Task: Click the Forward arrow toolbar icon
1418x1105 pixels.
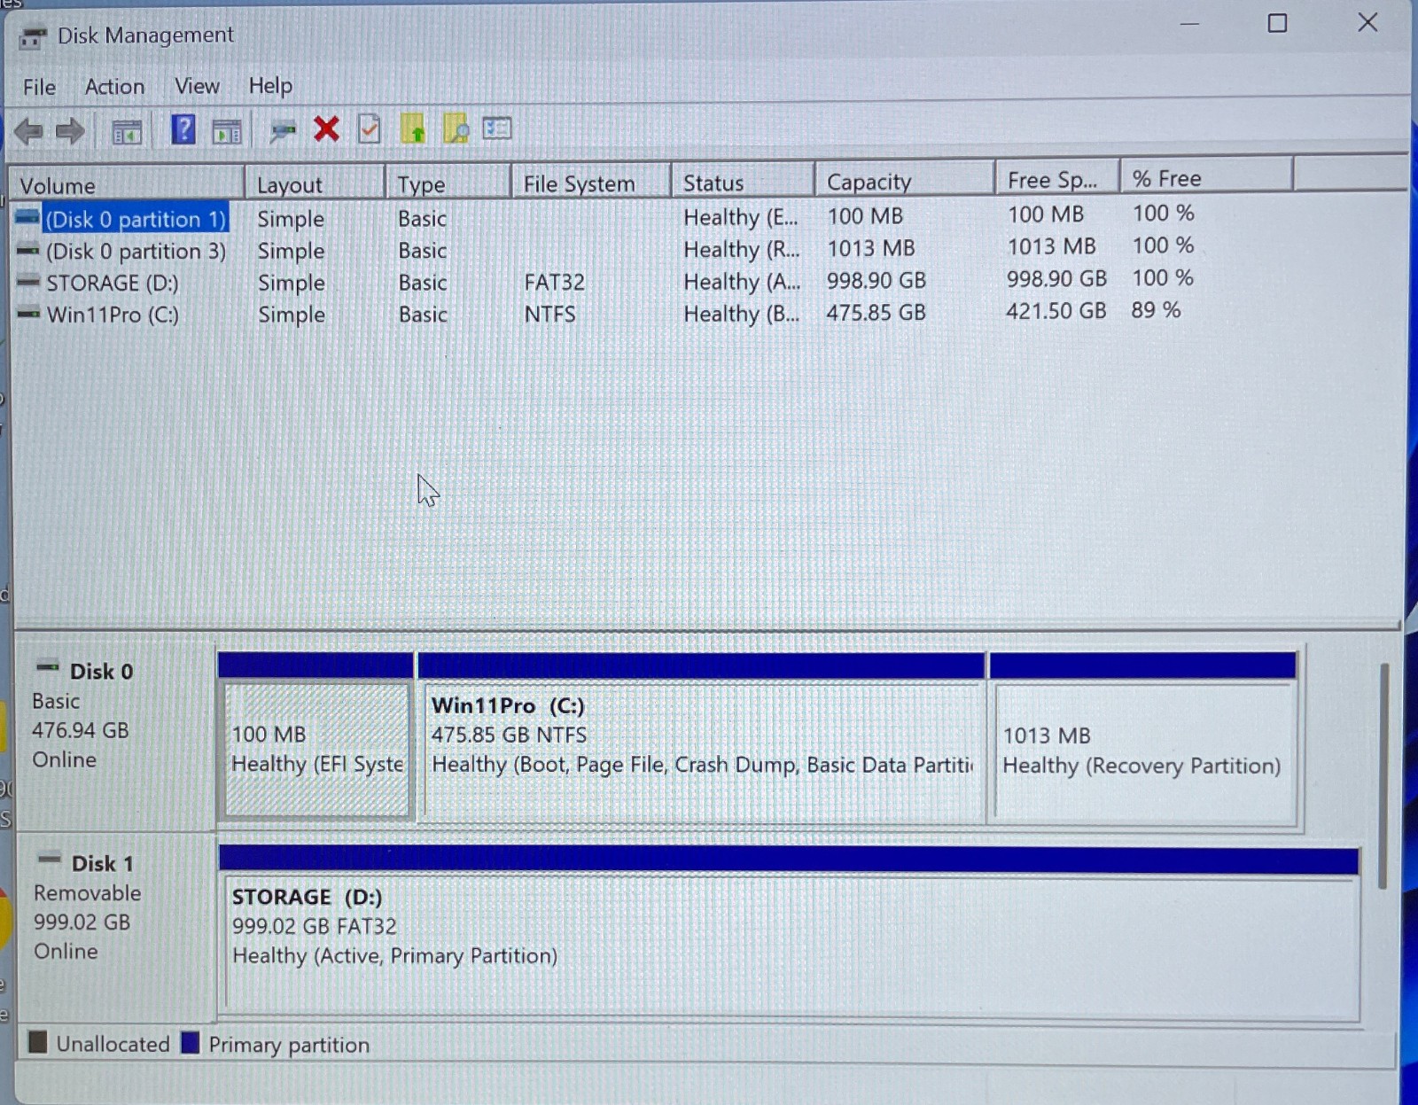Action: coord(70,132)
